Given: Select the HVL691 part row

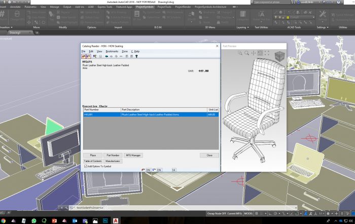Looking at the screenshot, I should click(151, 115).
